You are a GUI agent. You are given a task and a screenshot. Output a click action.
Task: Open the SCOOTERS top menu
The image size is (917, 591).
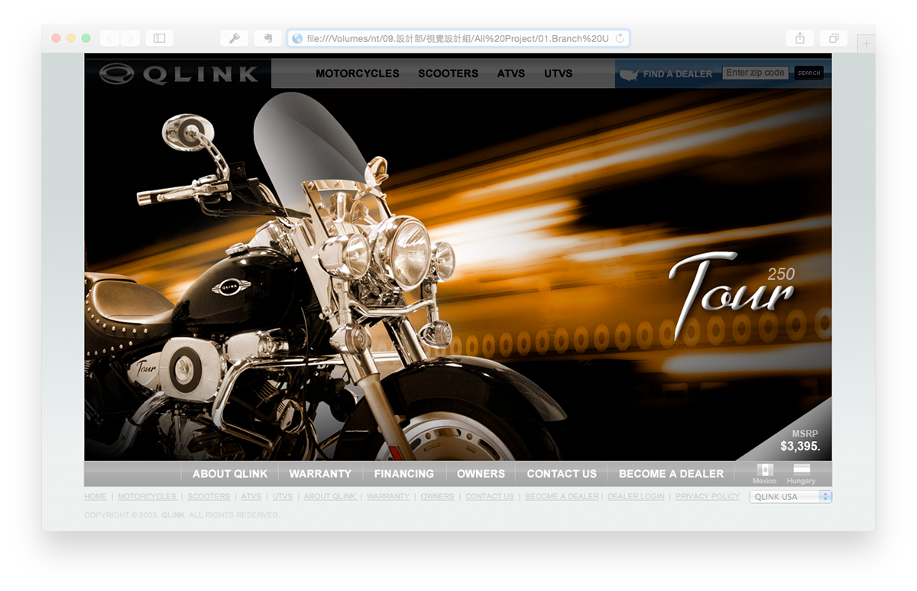pyautogui.click(x=448, y=73)
